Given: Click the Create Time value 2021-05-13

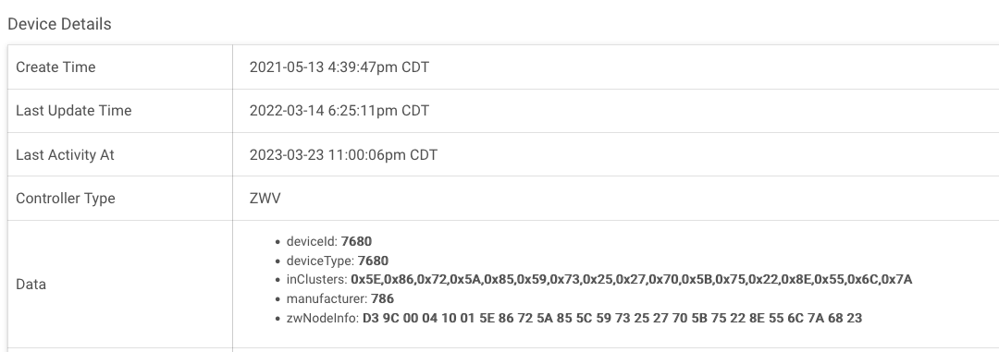Looking at the screenshot, I should (x=339, y=67).
